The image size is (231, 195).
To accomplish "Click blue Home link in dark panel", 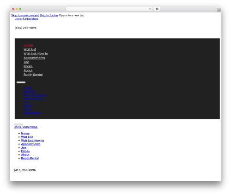I will (28, 88).
